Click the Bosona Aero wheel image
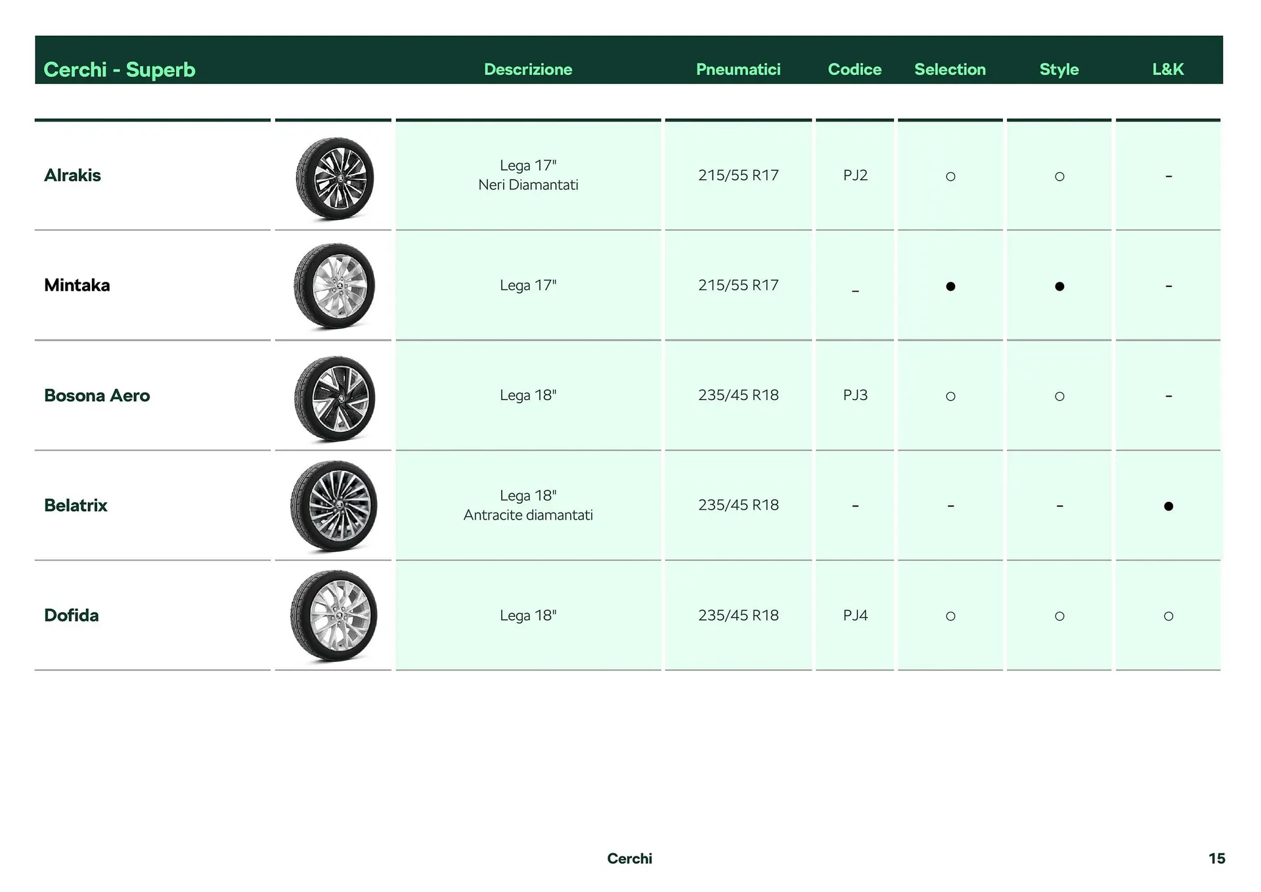Image resolution: width=1261 pixels, height=892 pixels. click(334, 398)
